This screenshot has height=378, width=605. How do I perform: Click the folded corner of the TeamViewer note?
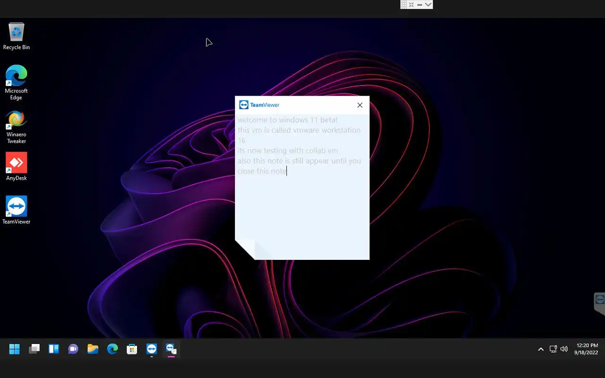[246, 249]
